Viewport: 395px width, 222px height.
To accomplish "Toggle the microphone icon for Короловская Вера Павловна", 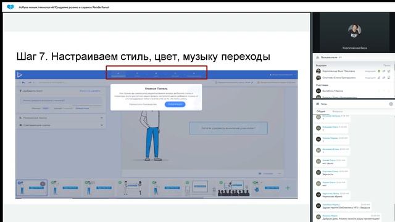I will pos(378,72).
